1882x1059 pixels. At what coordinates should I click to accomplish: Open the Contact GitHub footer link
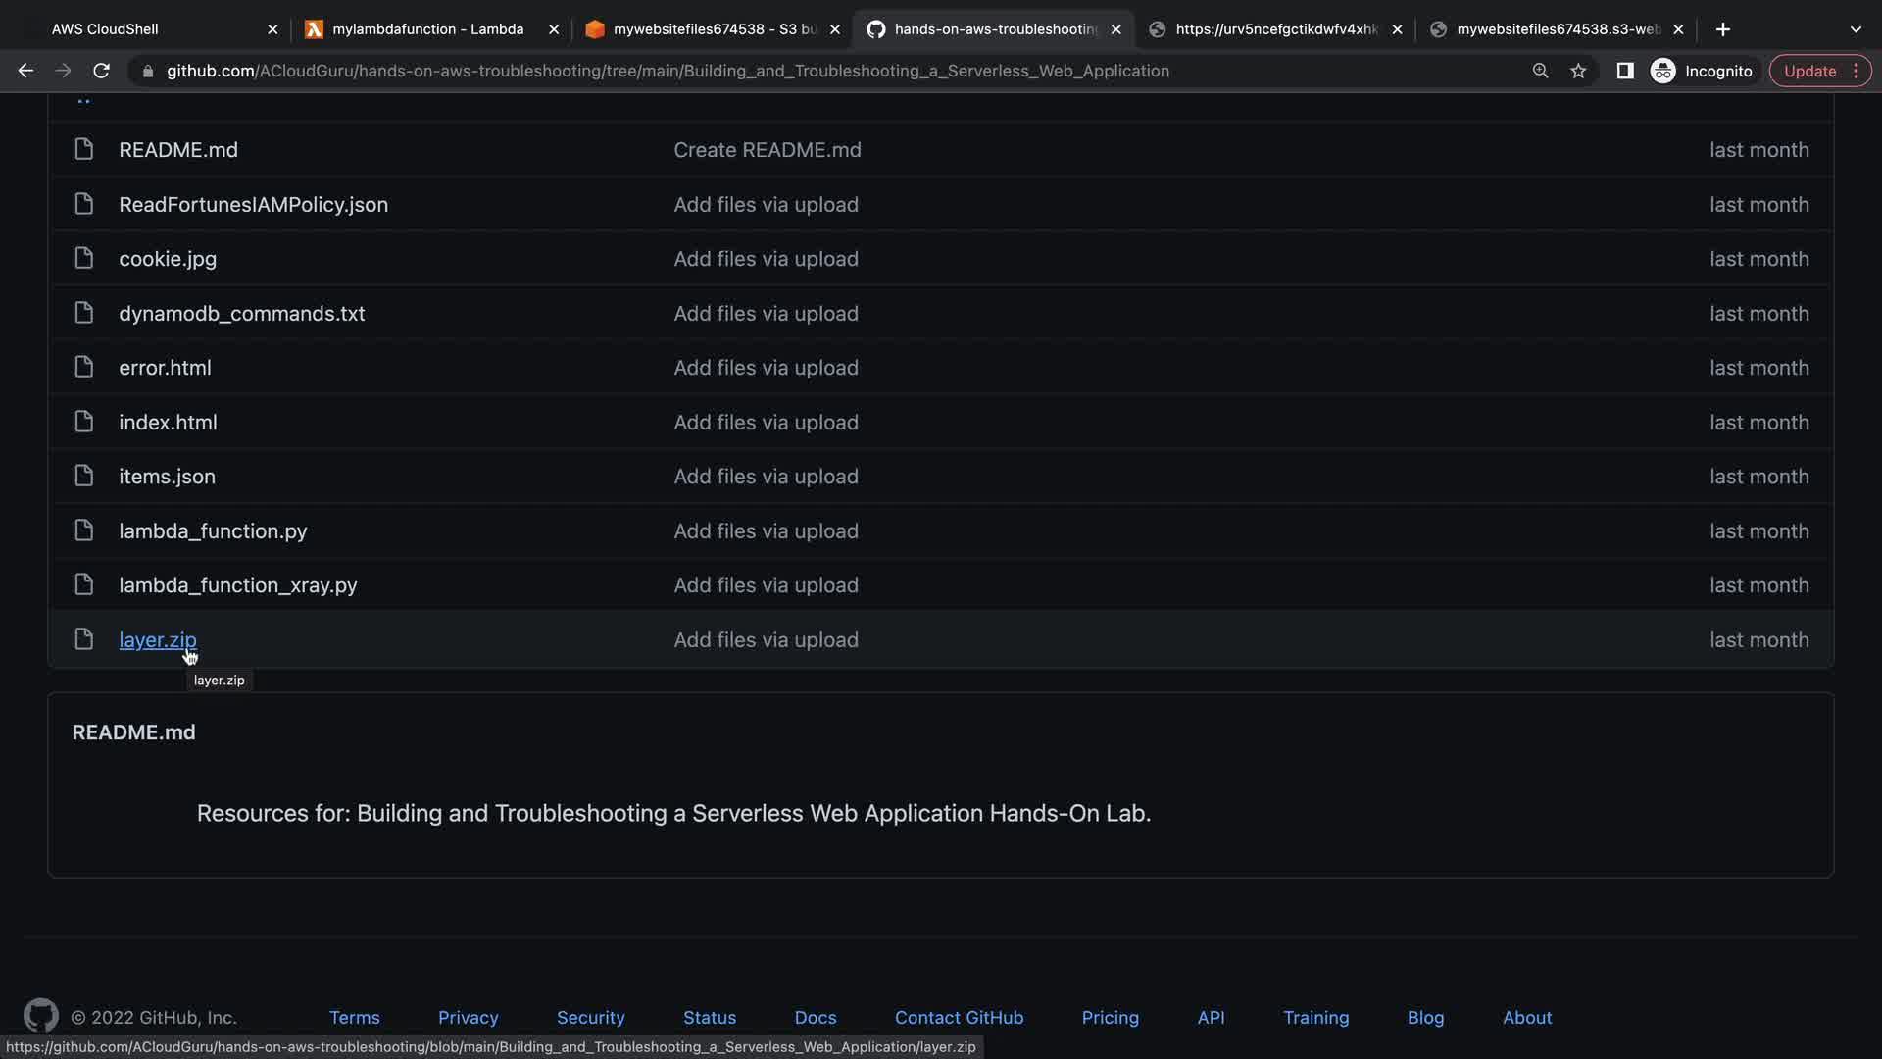(x=959, y=1017)
